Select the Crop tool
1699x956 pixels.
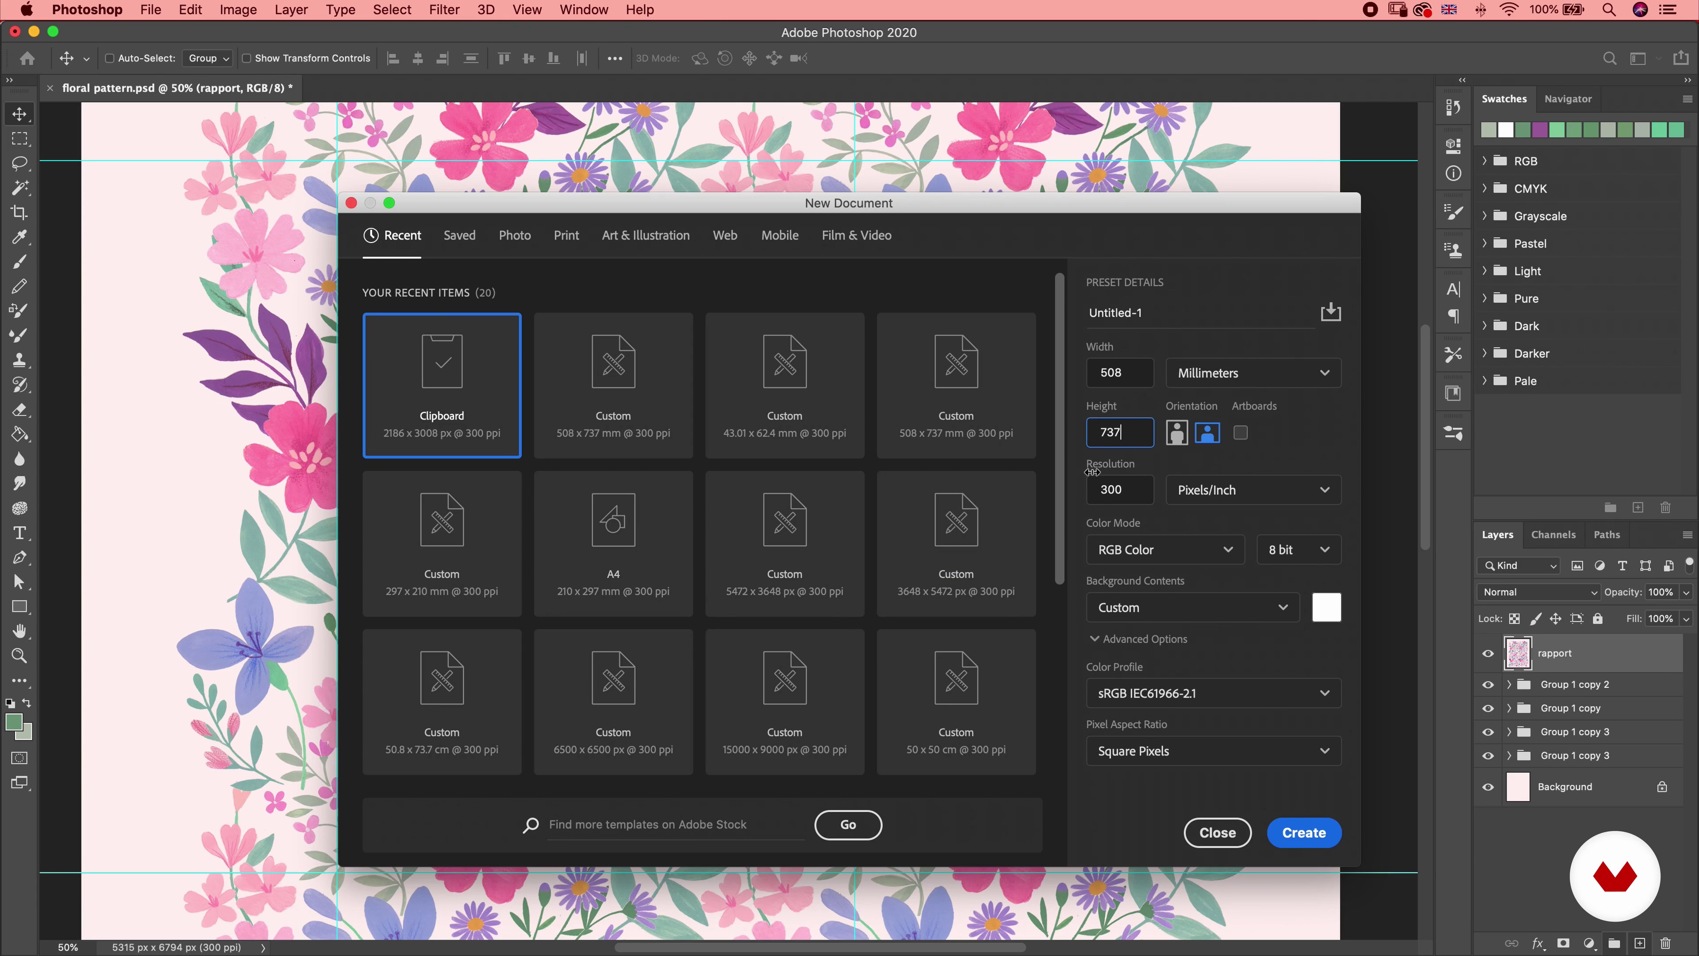coord(19,212)
